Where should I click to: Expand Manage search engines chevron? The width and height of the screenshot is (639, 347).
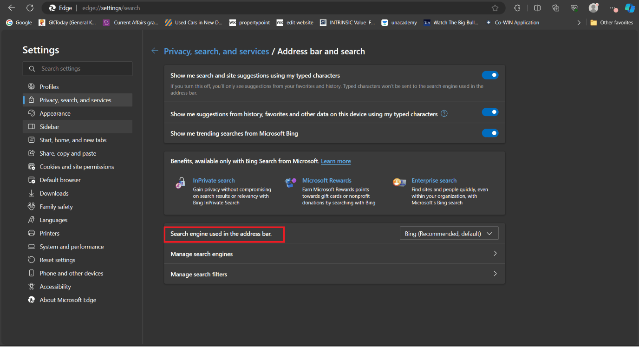(x=495, y=254)
